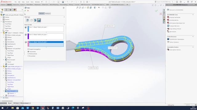Open the Window menu
The image size is (197, 110).
pos(37,2)
